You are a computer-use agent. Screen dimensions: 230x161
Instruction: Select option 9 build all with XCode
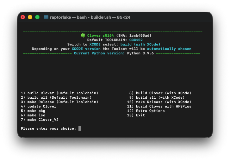point(157,97)
